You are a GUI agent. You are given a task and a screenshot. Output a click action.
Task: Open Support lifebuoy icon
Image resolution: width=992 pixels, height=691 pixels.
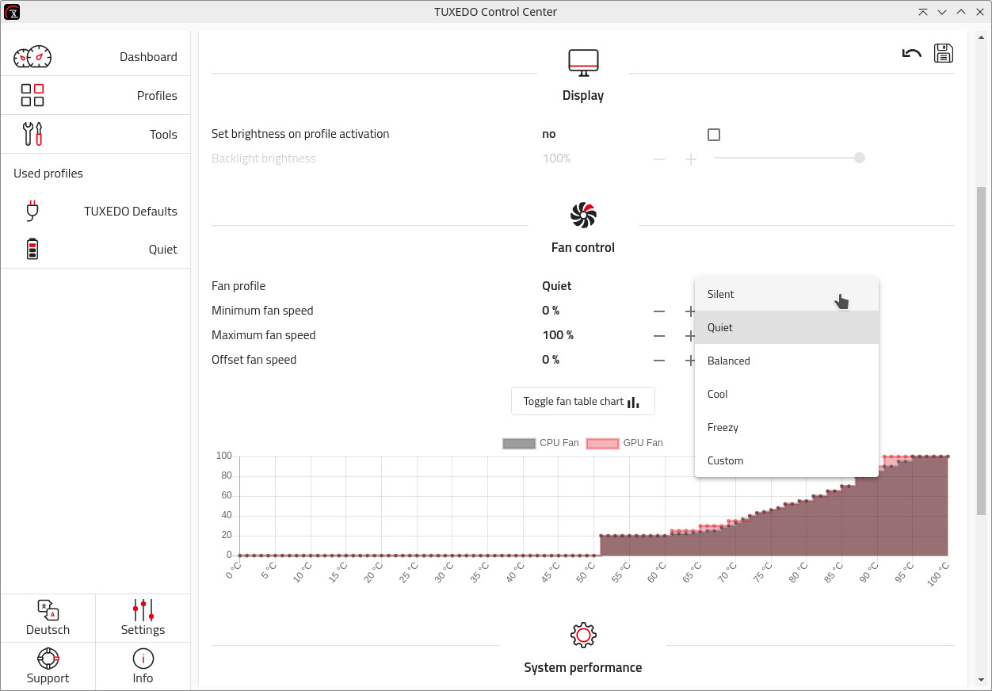pos(48,659)
